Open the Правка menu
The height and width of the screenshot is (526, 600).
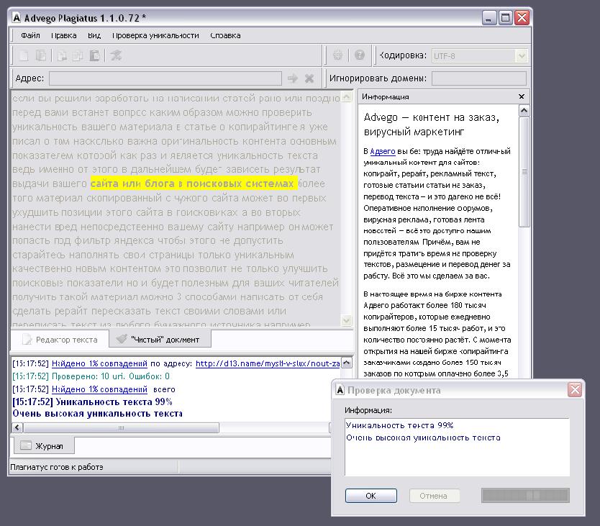point(63,35)
